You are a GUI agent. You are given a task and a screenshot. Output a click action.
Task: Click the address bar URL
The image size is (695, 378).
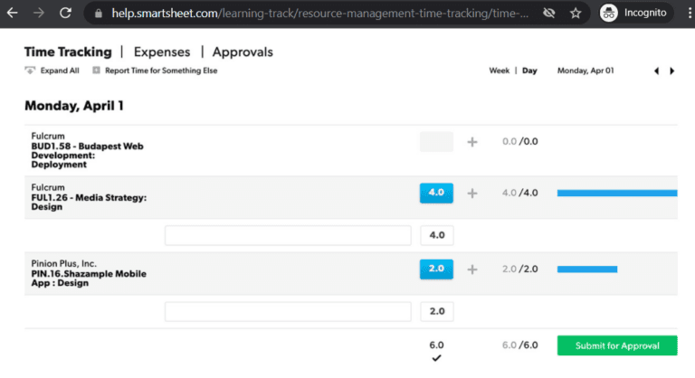319,14
